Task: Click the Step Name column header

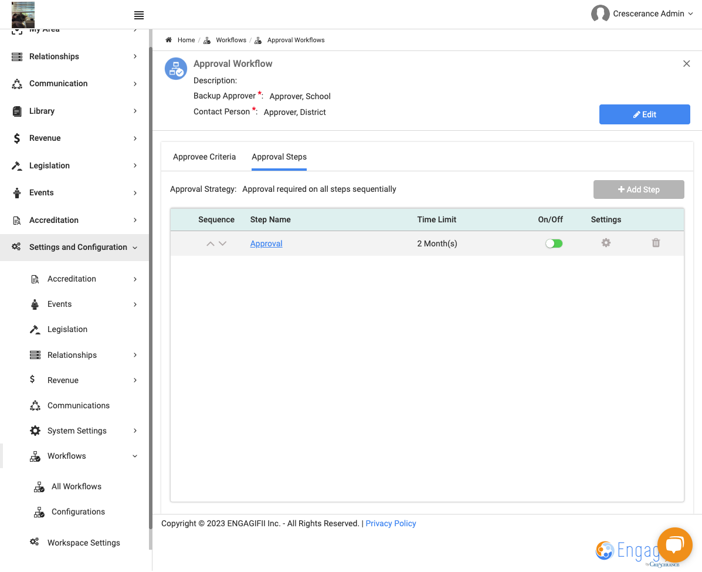Action: pyautogui.click(x=270, y=219)
